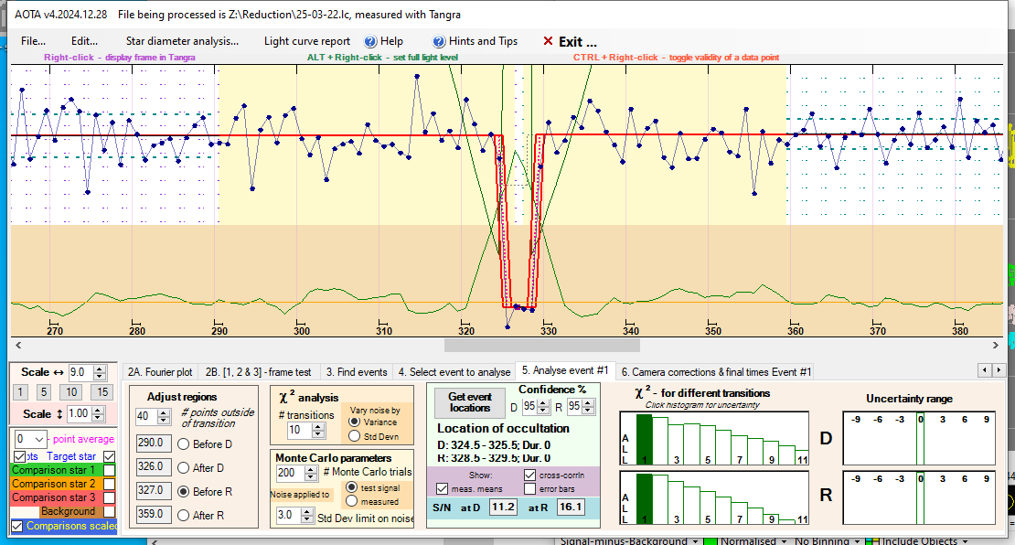Click the blue Help question mark icon
Screen dimensions: 1015x545
370,41
